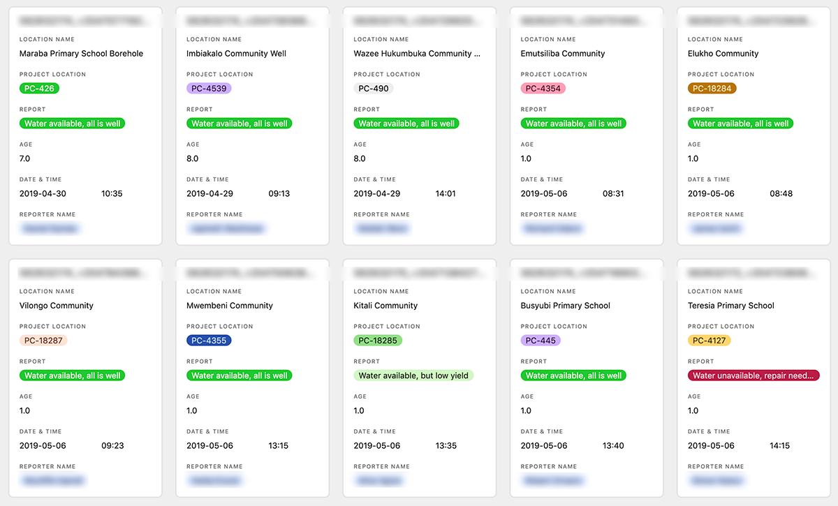Select the pink PC-4354 project tag

point(543,89)
